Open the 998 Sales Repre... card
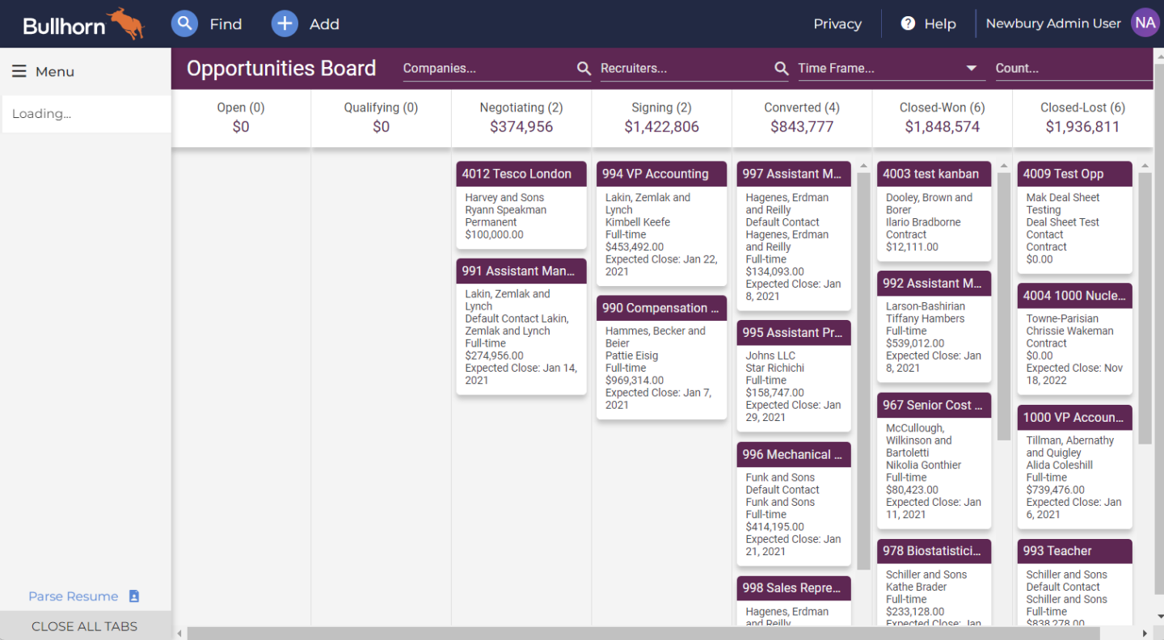 (794, 600)
